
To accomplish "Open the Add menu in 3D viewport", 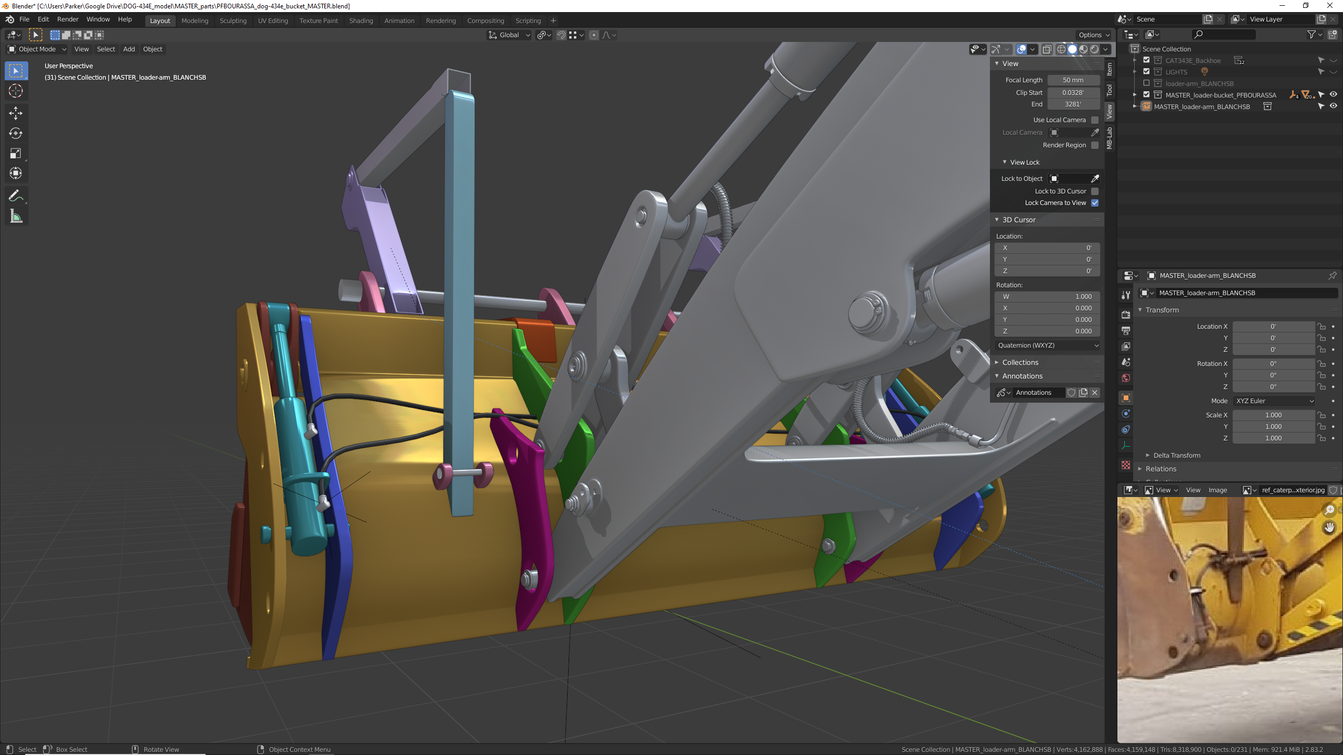I will 129,49.
